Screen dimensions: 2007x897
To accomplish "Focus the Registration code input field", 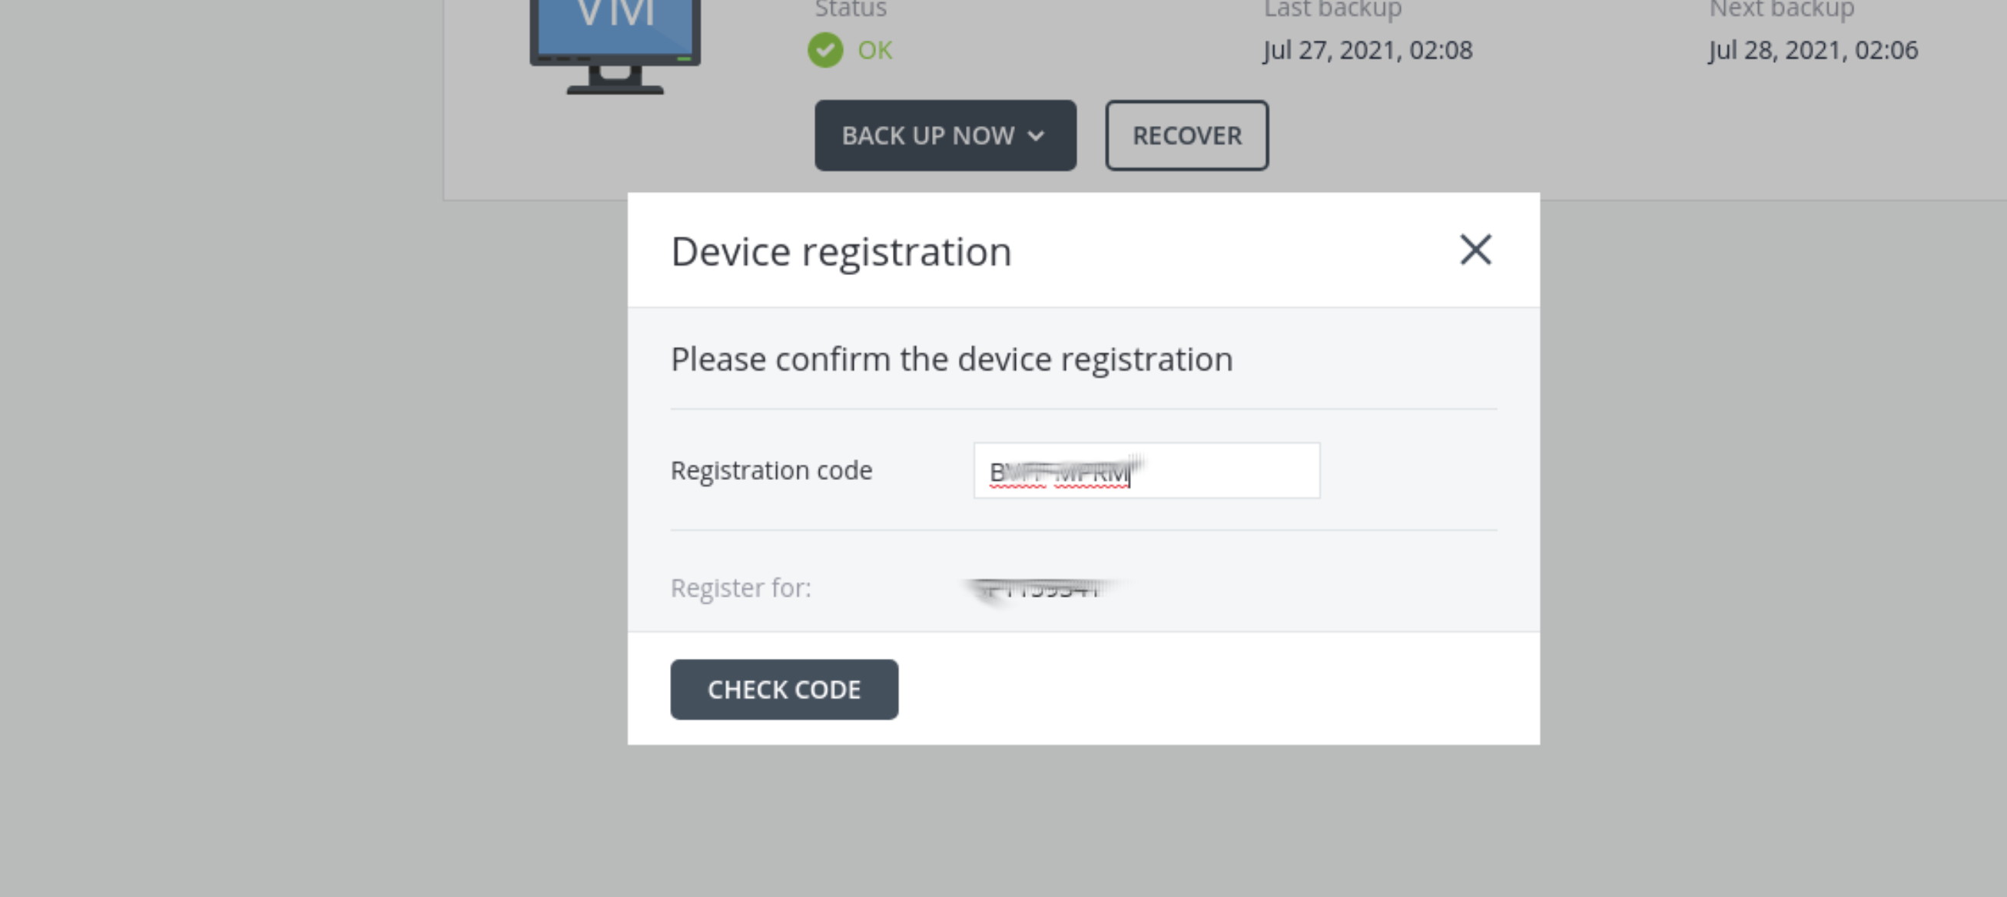I will (1223, 471).
